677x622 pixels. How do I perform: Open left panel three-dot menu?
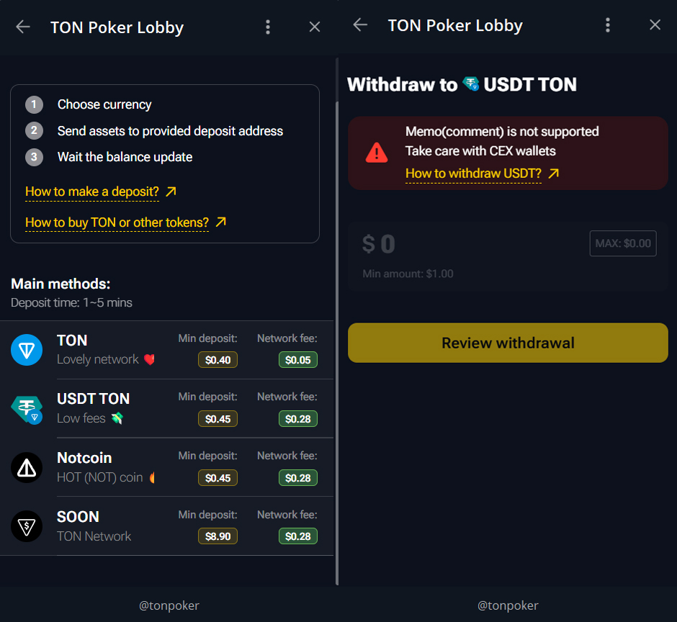coord(268,27)
